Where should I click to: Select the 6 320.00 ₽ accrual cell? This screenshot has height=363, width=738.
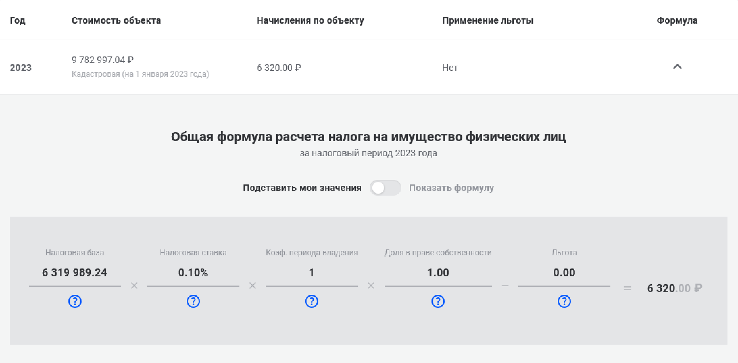(x=279, y=68)
